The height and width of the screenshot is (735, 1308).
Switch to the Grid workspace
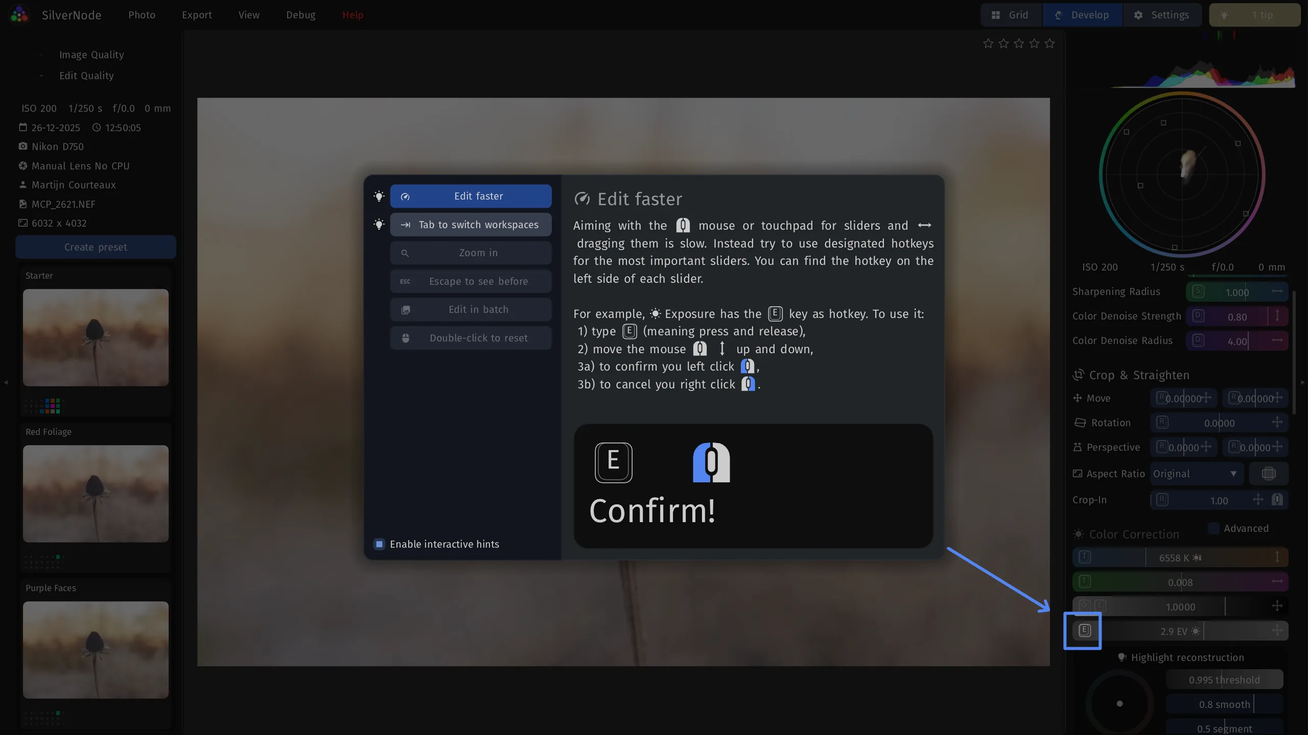point(1011,15)
